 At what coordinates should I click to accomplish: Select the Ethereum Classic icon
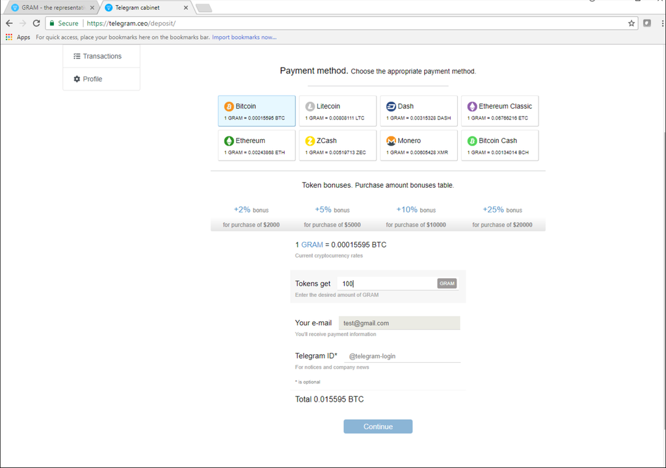point(472,107)
